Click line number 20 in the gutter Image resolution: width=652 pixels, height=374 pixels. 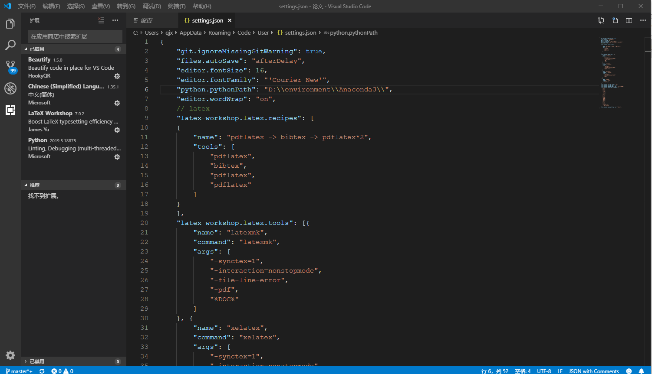pos(144,223)
